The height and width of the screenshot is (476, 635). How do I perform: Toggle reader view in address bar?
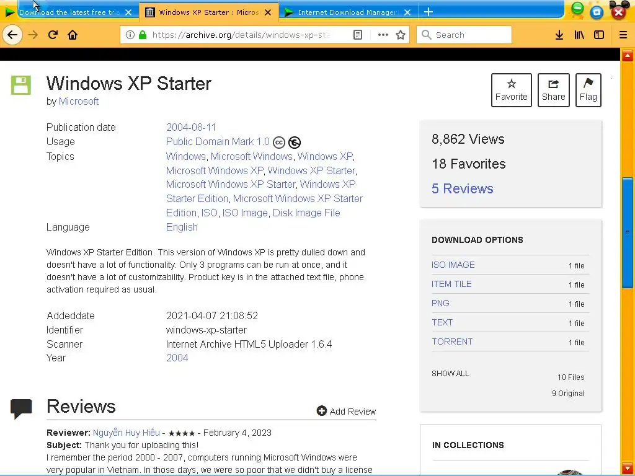(x=358, y=35)
